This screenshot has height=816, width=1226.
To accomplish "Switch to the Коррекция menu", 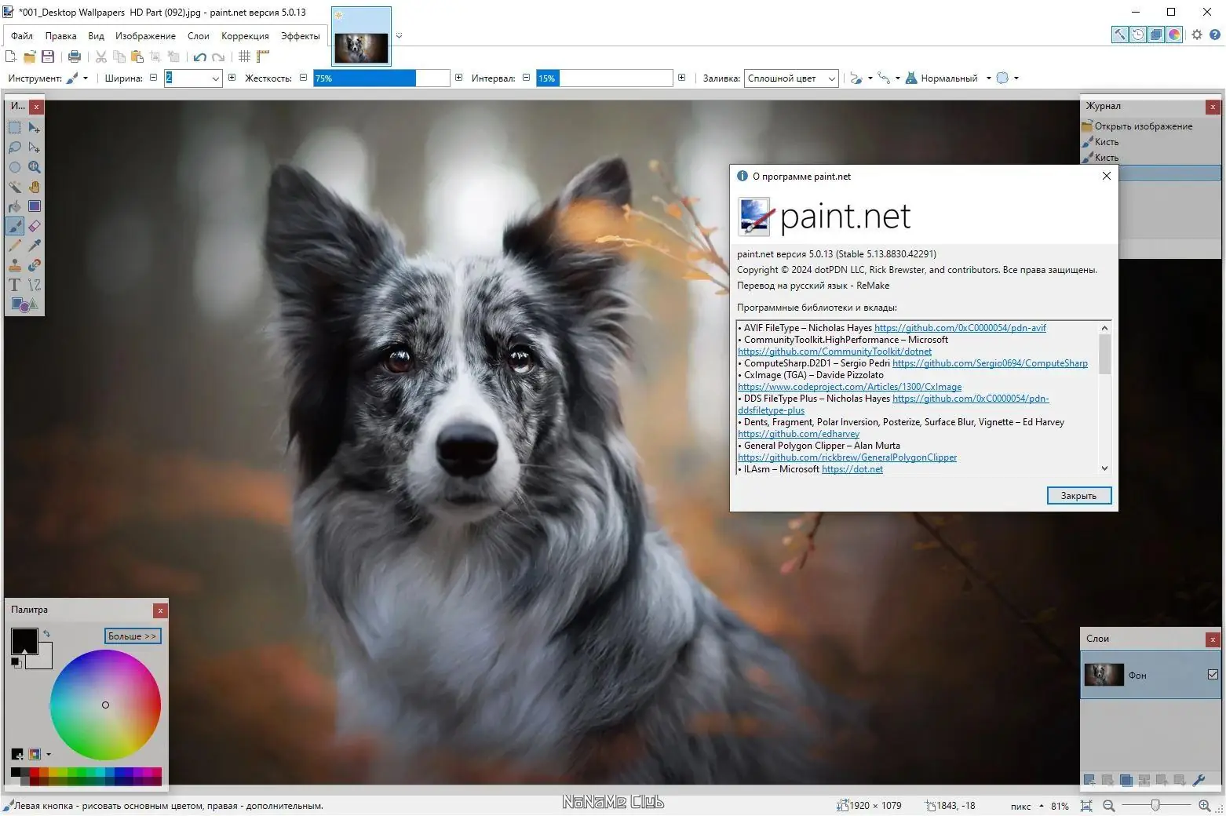I will (x=244, y=36).
